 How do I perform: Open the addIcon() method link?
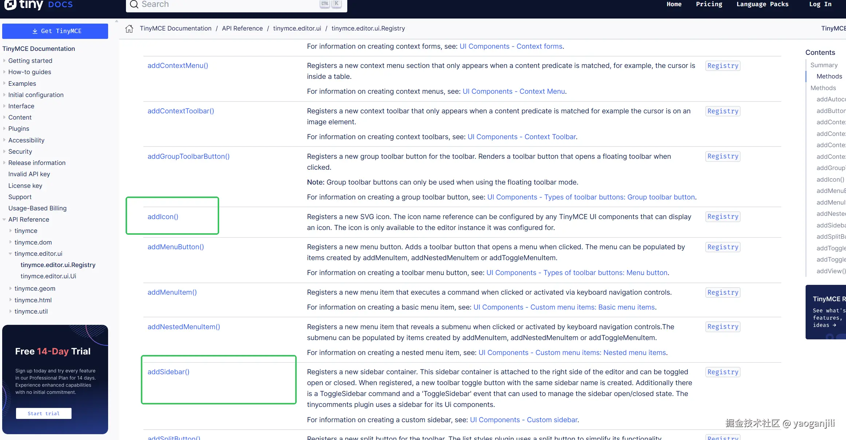click(x=163, y=217)
